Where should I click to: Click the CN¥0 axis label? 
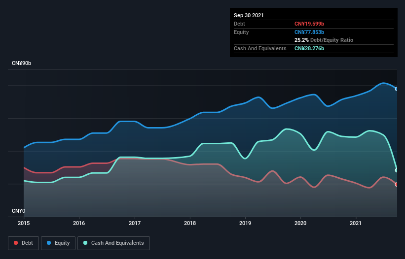click(x=19, y=211)
